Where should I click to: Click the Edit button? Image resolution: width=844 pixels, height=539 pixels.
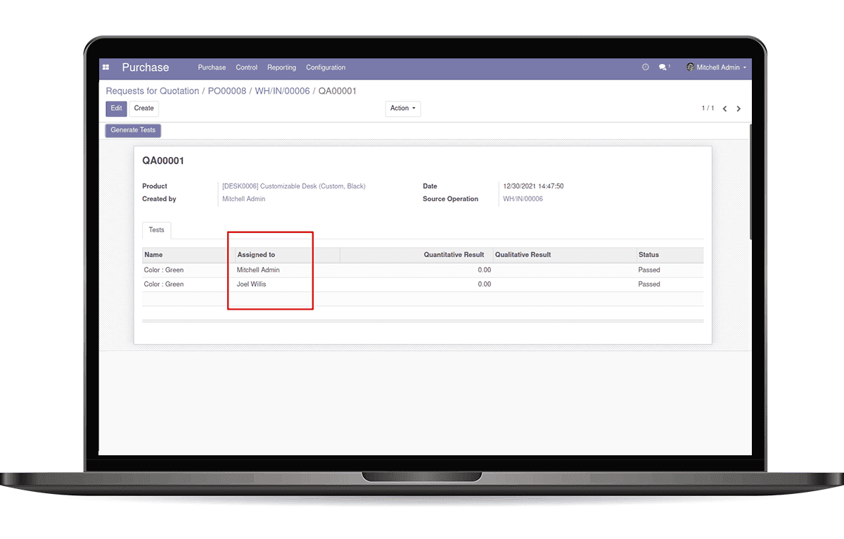coord(117,108)
